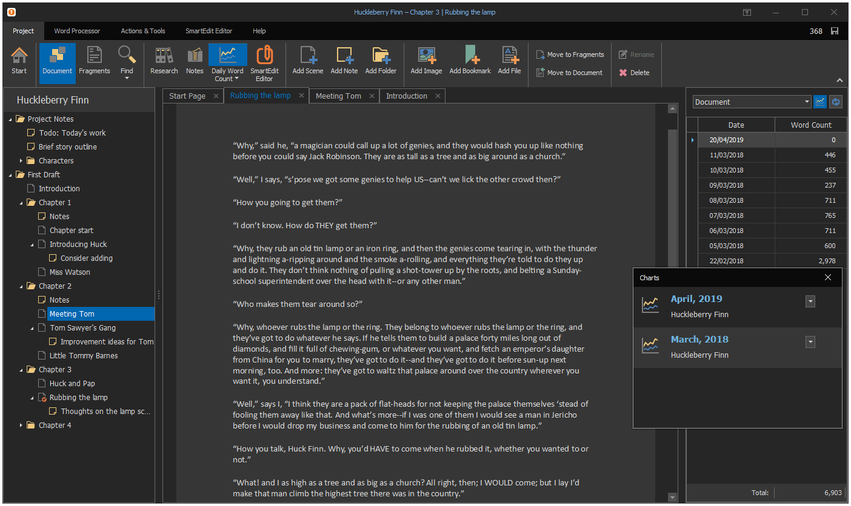Open the Document scope dropdown in the statistics panel
The image size is (851, 506).
coord(751,102)
